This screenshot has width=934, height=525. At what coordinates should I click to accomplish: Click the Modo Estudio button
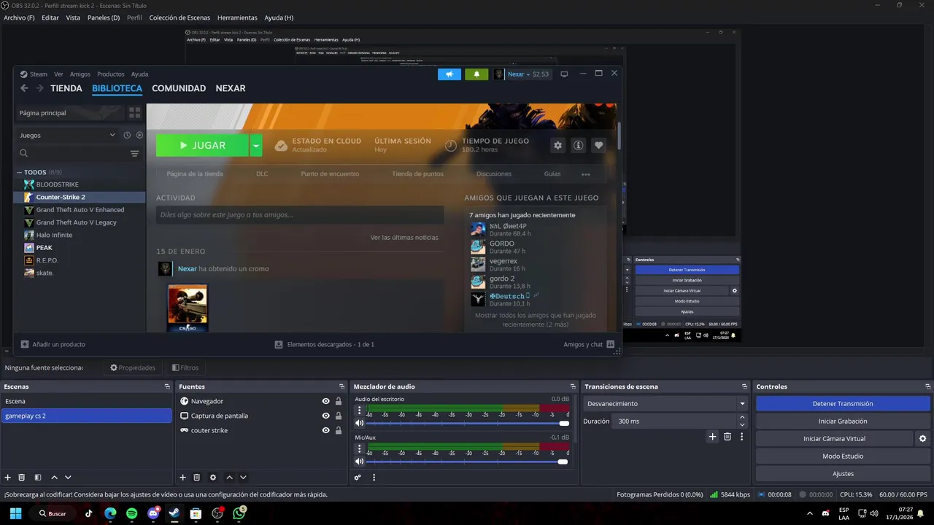843,456
